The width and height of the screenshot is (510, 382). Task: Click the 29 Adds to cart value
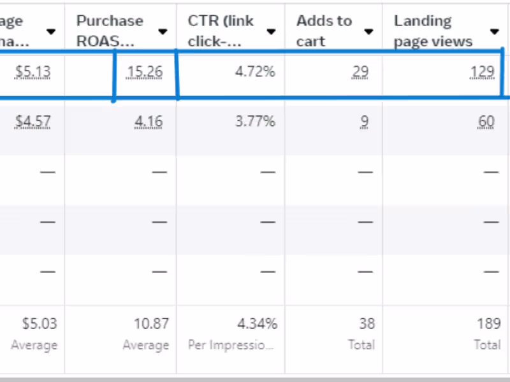pyautogui.click(x=360, y=71)
